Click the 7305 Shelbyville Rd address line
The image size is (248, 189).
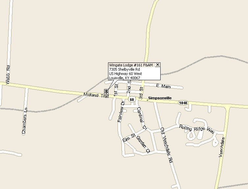(x=124, y=69)
